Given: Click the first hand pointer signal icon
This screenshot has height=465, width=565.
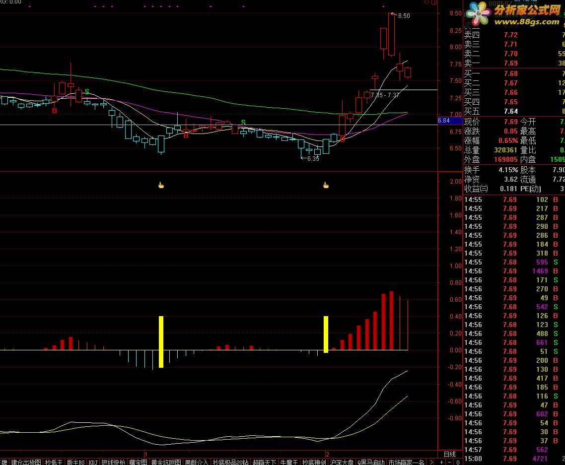Looking at the screenshot, I should [161, 185].
